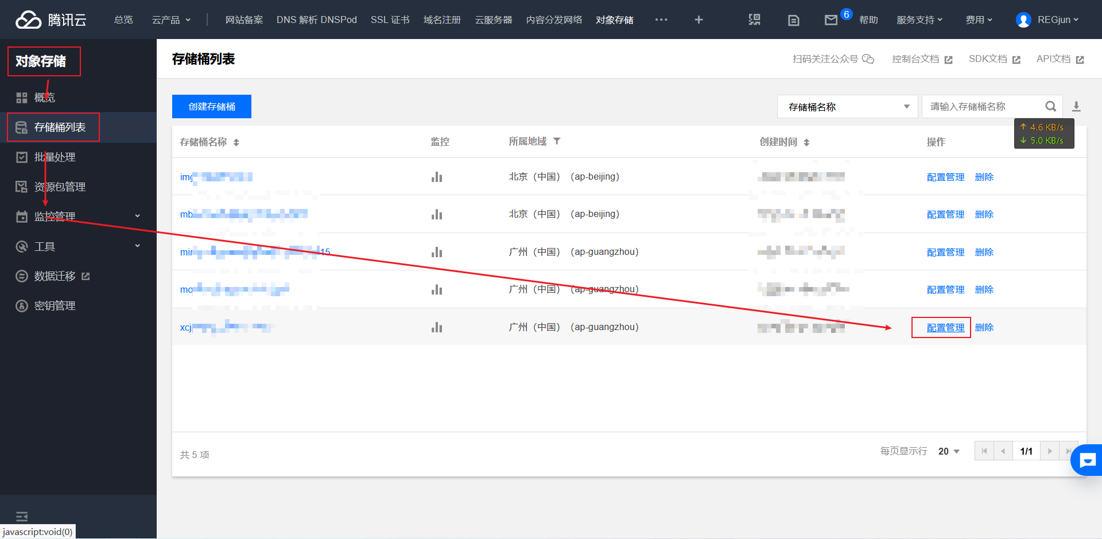
Task: Open the xcj bucket name link
Action: pos(227,327)
